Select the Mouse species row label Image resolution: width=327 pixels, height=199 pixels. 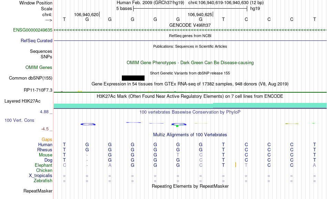(45, 155)
